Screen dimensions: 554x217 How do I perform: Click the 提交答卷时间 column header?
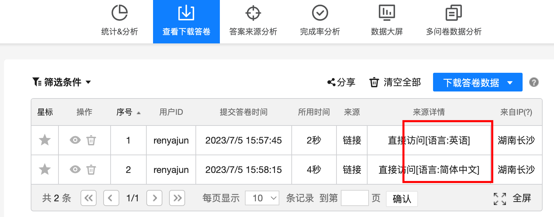point(244,112)
